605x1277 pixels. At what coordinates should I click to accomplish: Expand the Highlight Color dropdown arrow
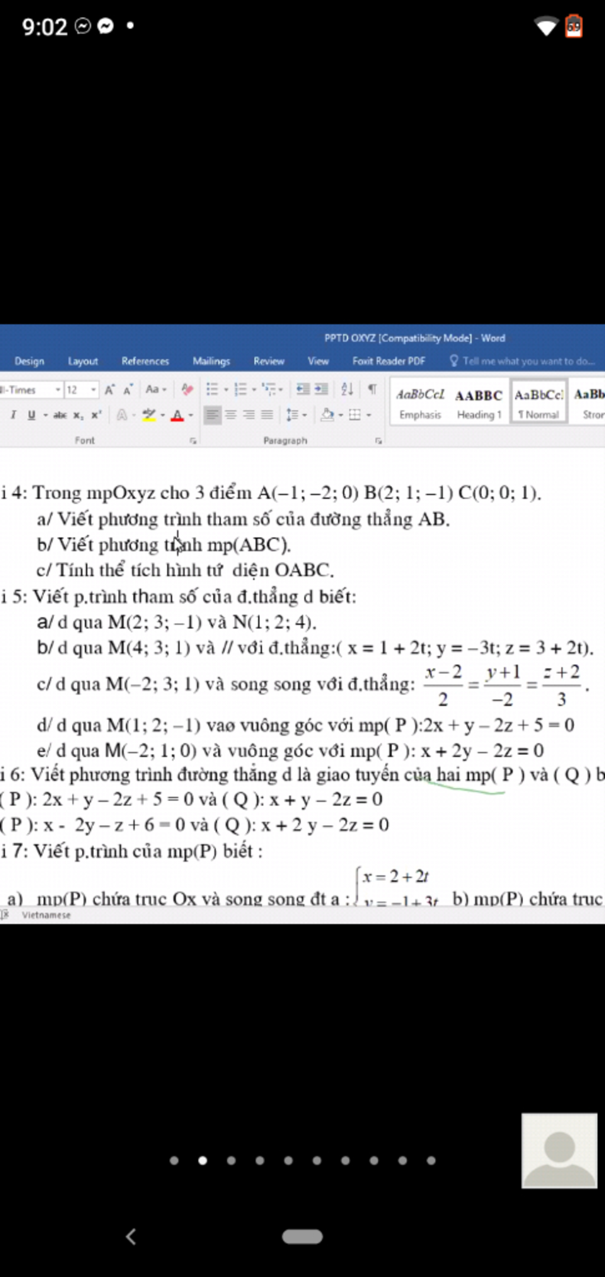(162, 416)
